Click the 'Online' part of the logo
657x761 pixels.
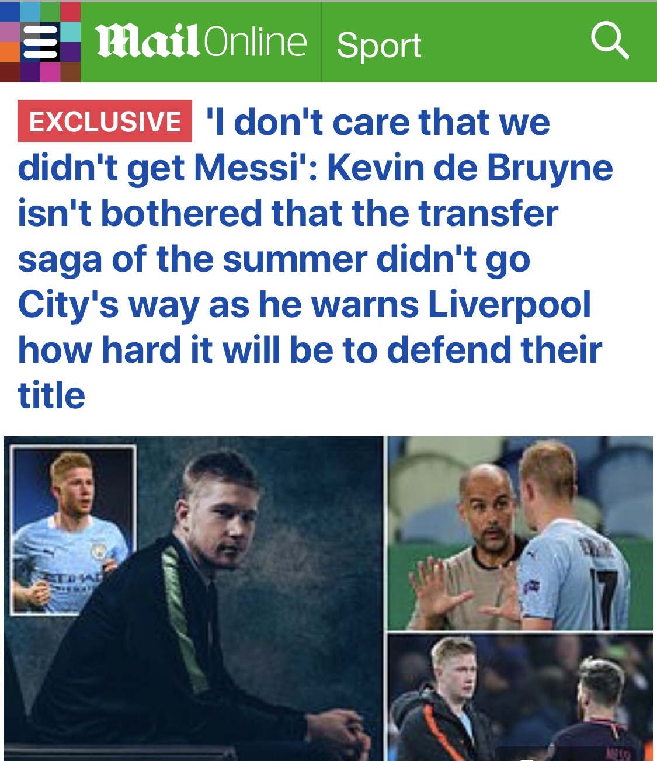pyautogui.click(x=255, y=42)
